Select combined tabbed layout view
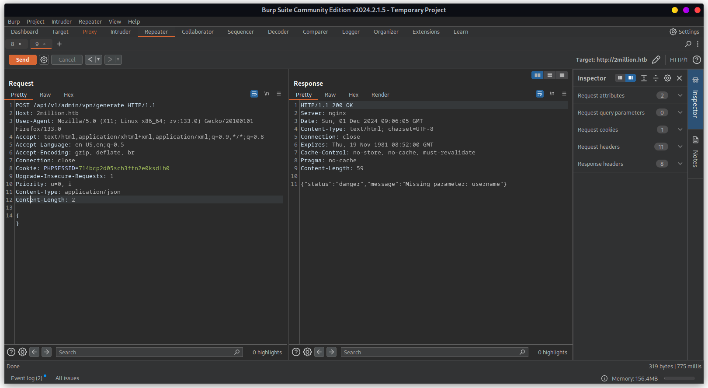 (x=562, y=75)
